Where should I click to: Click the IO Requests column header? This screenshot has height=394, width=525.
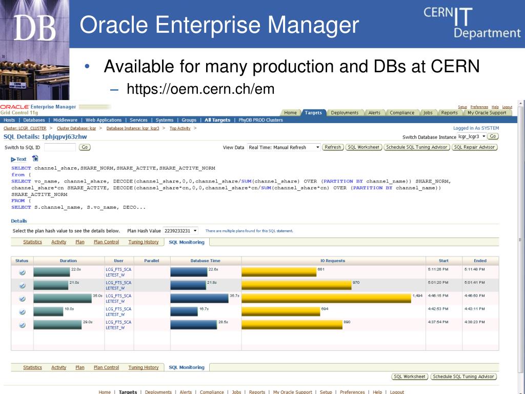(x=333, y=261)
